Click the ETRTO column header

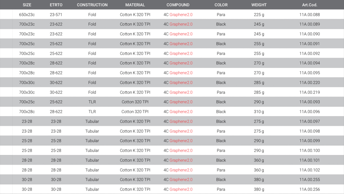pos(56,5)
